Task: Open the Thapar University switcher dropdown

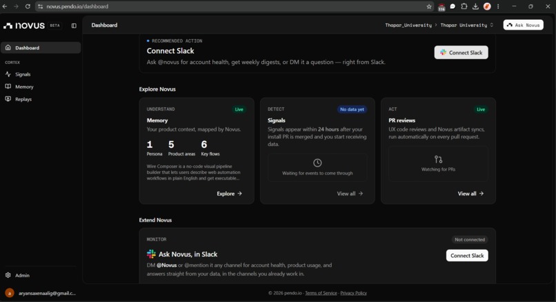Action: pos(466,25)
